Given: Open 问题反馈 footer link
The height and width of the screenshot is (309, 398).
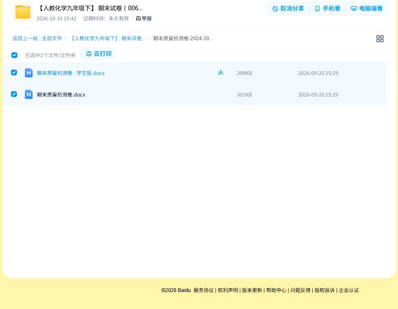Looking at the screenshot, I should [300, 290].
